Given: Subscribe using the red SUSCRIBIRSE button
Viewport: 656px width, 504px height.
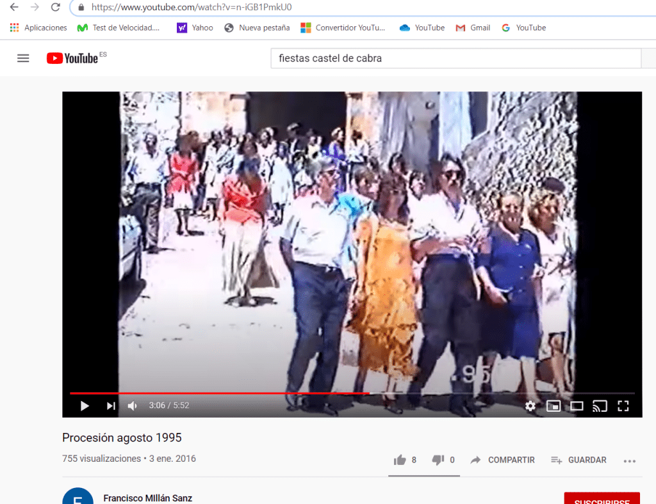Looking at the screenshot, I should click(602, 499).
